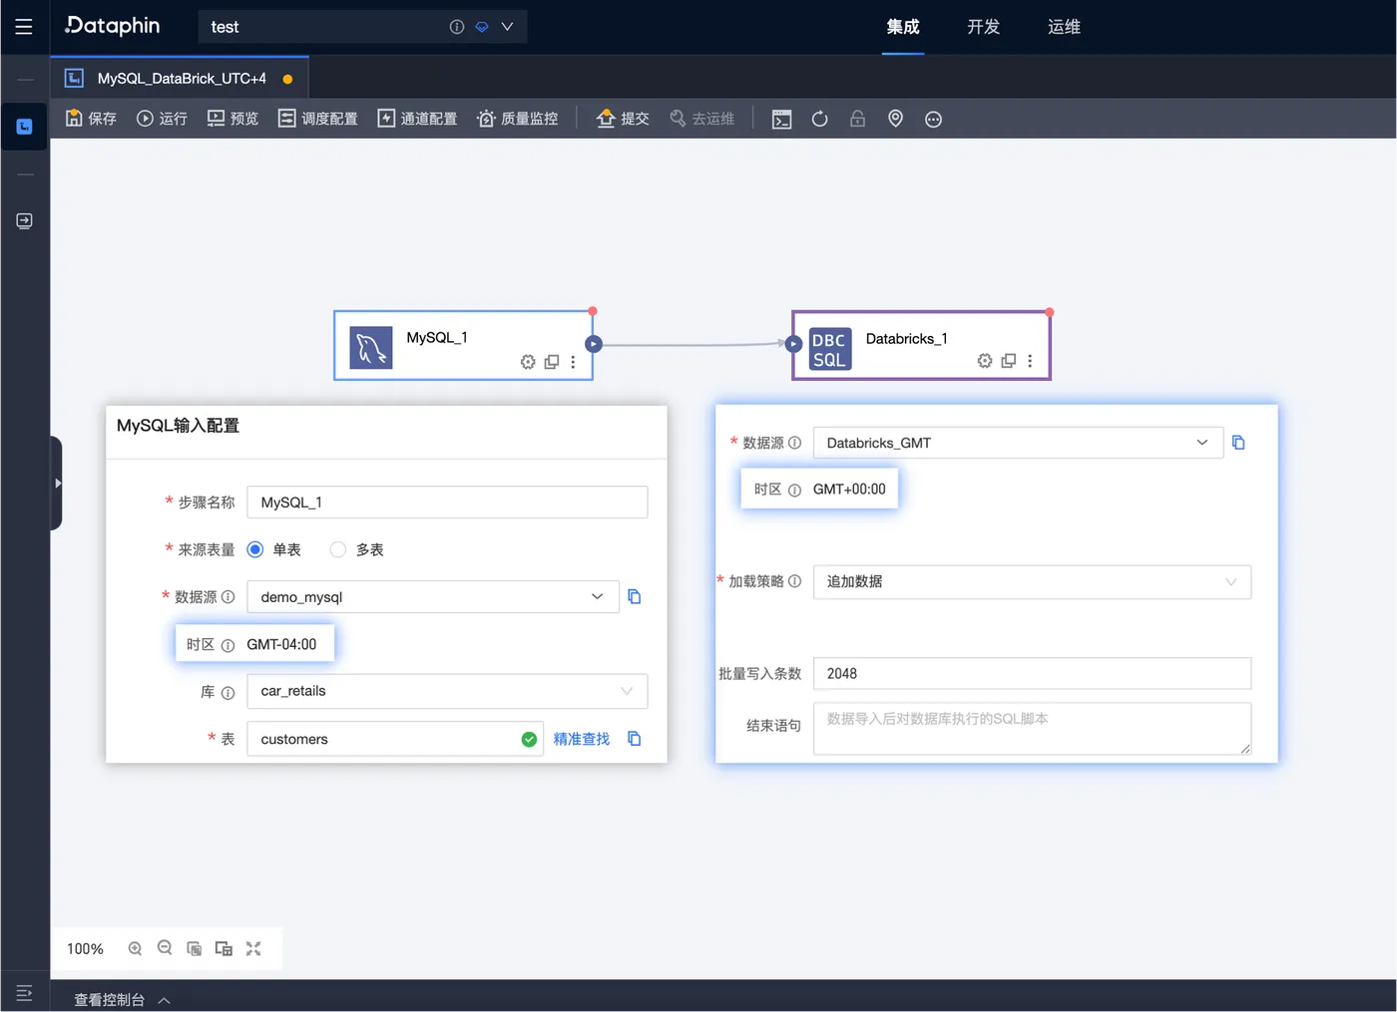The width and height of the screenshot is (1397, 1012).
Task: Click info icon next to 库 label
Action: [228, 692]
